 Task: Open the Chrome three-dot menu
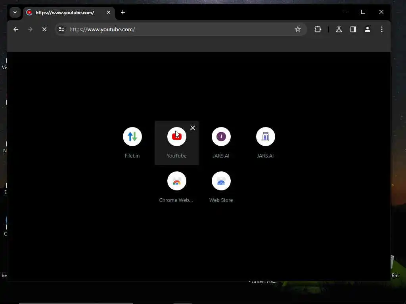click(382, 29)
